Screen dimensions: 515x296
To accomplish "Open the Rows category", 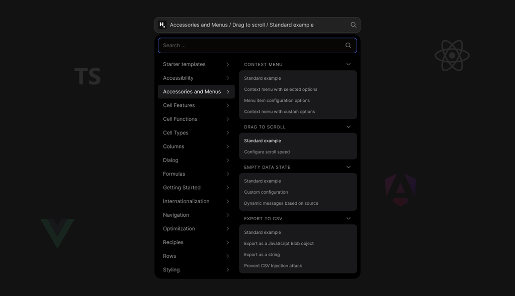I will tap(197, 256).
